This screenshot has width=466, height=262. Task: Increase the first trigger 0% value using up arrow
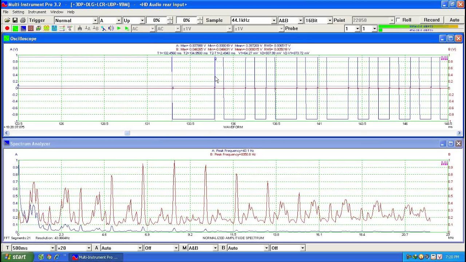coord(169,19)
